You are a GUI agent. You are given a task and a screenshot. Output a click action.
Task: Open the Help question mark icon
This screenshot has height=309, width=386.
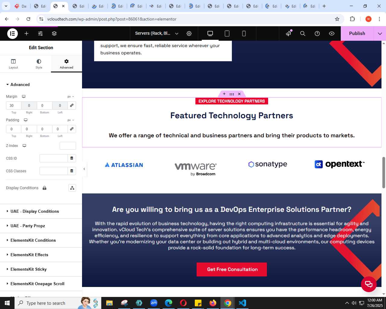317,33
